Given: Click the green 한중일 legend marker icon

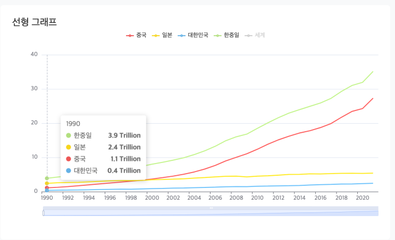Looking at the screenshot, I should (x=217, y=36).
